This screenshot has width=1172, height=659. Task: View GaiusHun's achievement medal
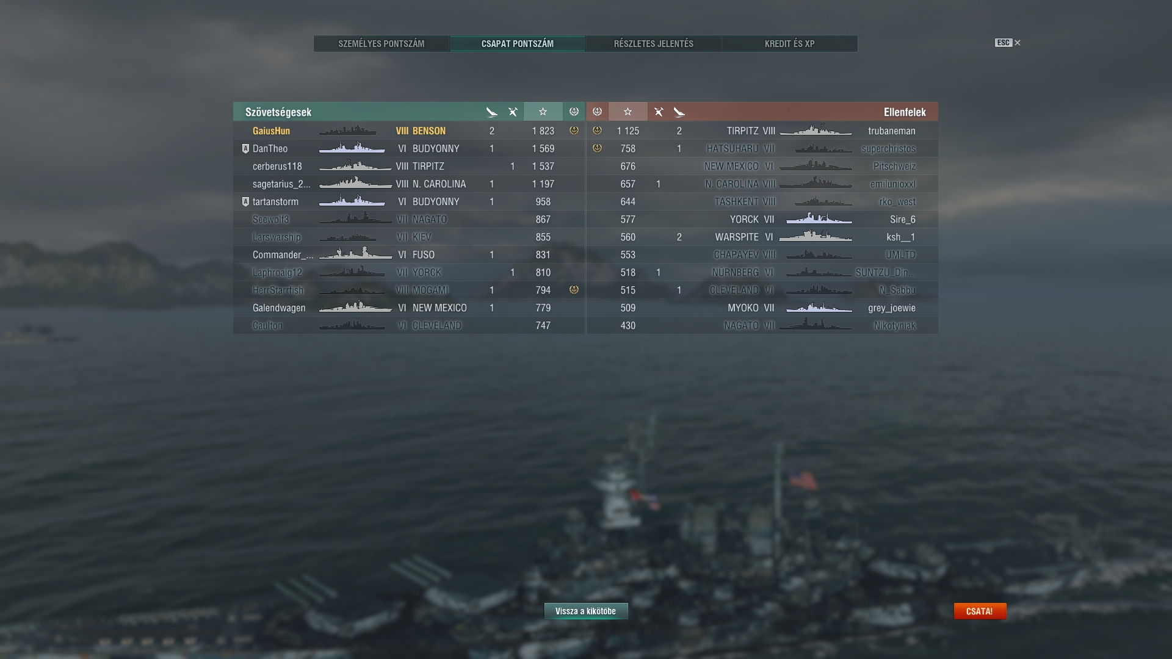coord(574,131)
